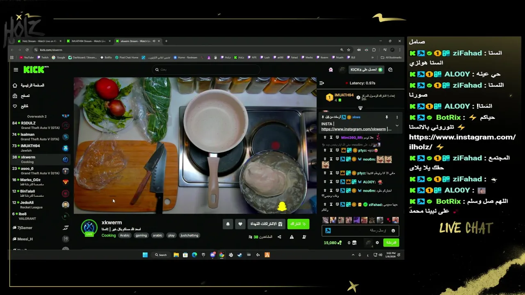Screen dimensions: 525x295
Task: Open the pinned message more options menu
Action: [x=397, y=117]
